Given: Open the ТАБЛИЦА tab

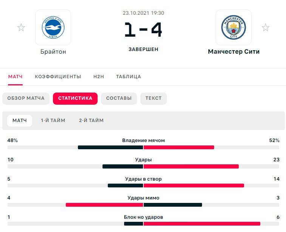Looking at the screenshot, I should 128,77.
